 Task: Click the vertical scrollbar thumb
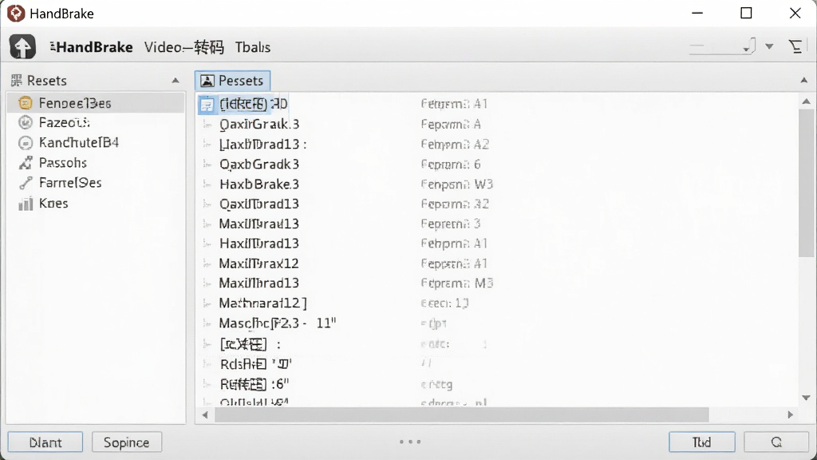[x=806, y=183]
